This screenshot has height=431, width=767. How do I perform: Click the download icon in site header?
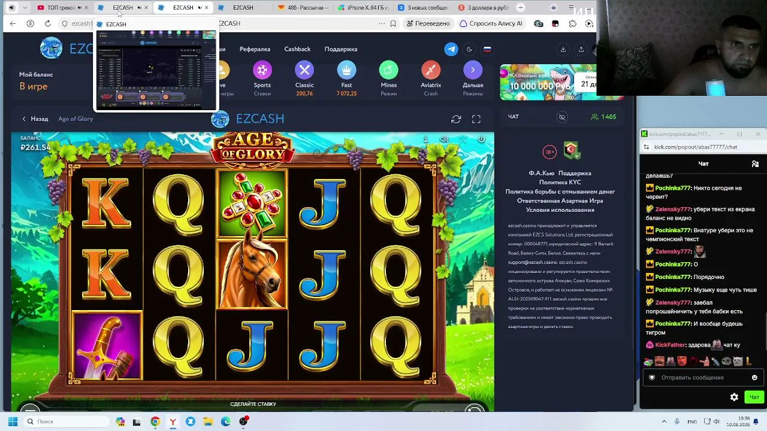pos(563,49)
